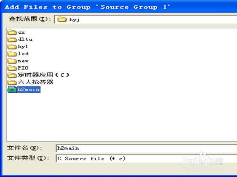Click the 文件名 input field containing h2main
237x177 pixels.
tap(146, 148)
